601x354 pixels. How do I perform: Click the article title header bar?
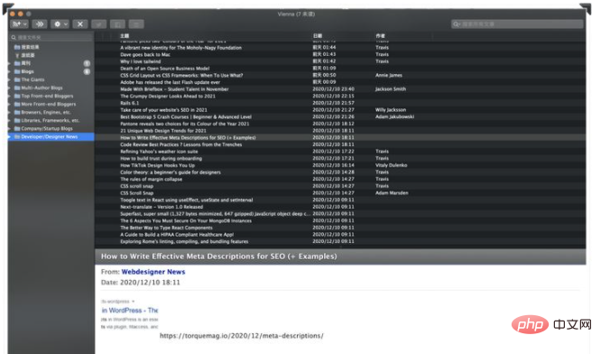[x=340, y=256]
